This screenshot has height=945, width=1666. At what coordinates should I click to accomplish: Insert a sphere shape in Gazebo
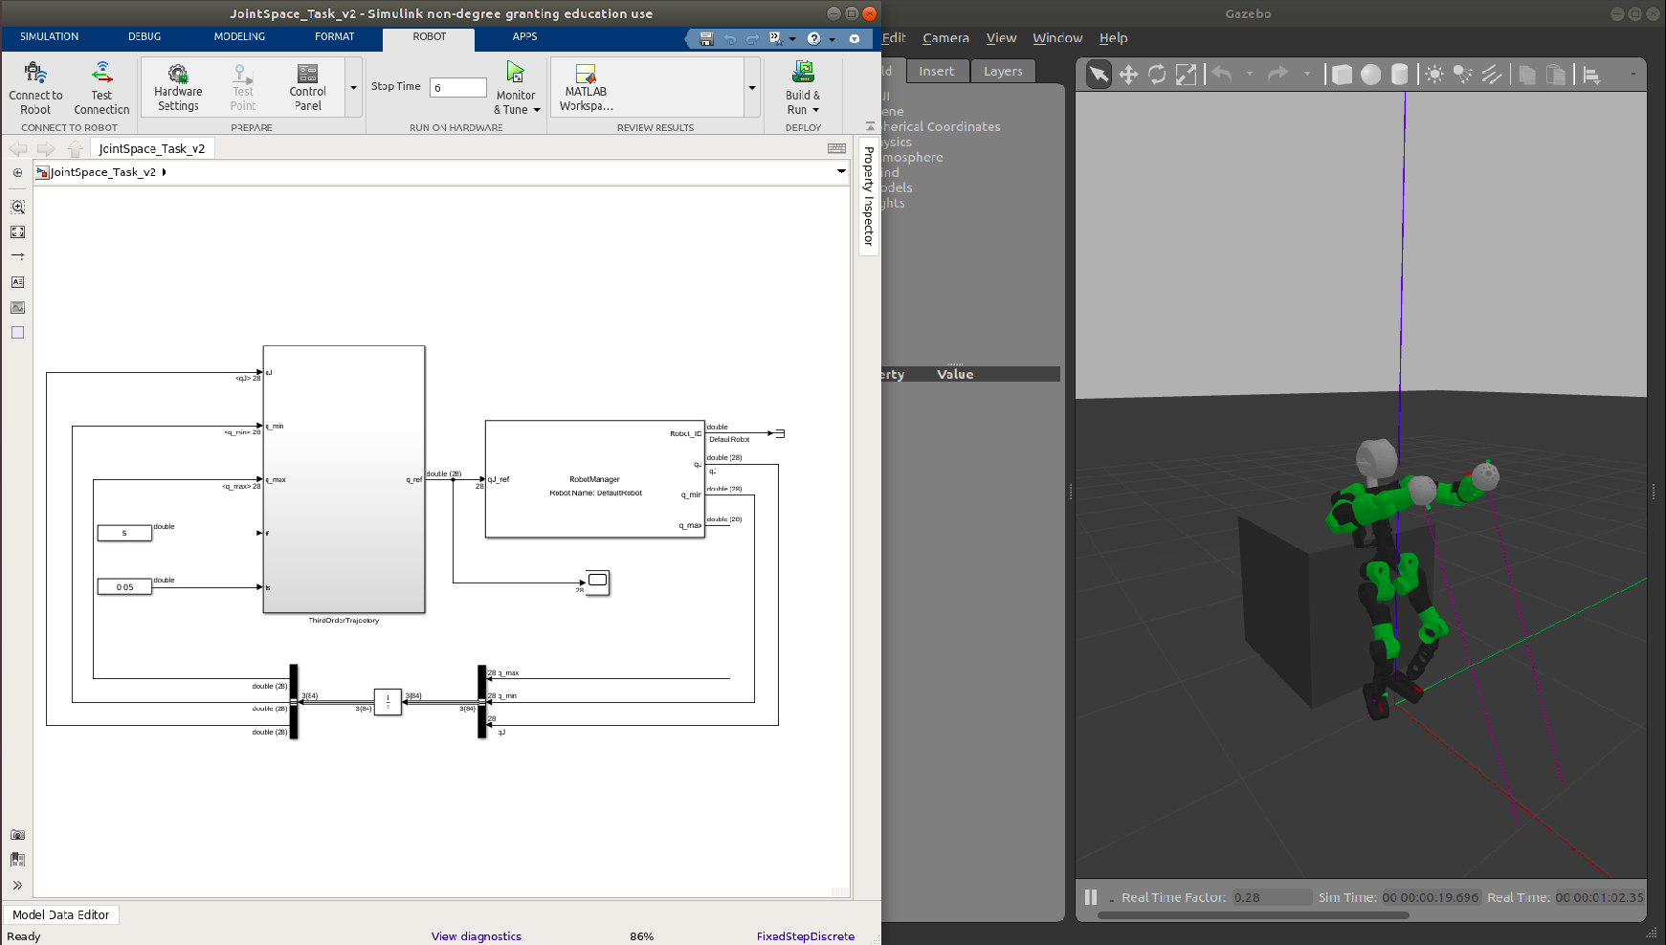point(1370,75)
